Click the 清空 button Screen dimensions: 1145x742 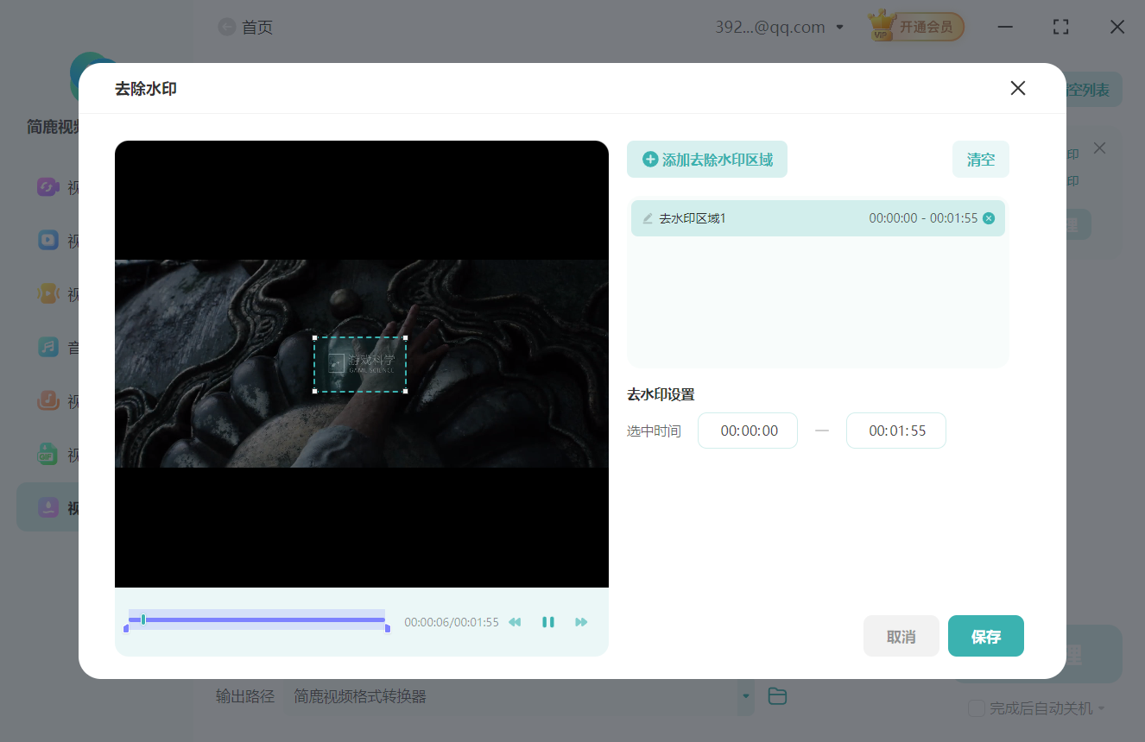pyautogui.click(x=980, y=160)
